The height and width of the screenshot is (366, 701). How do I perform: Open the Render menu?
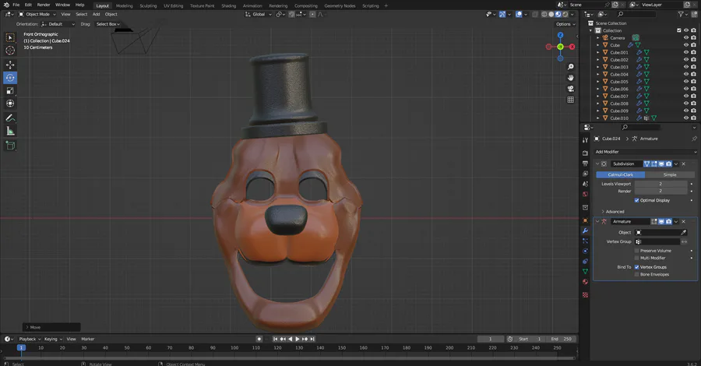(44, 5)
